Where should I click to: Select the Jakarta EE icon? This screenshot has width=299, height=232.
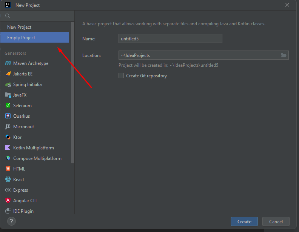coord(8,74)
